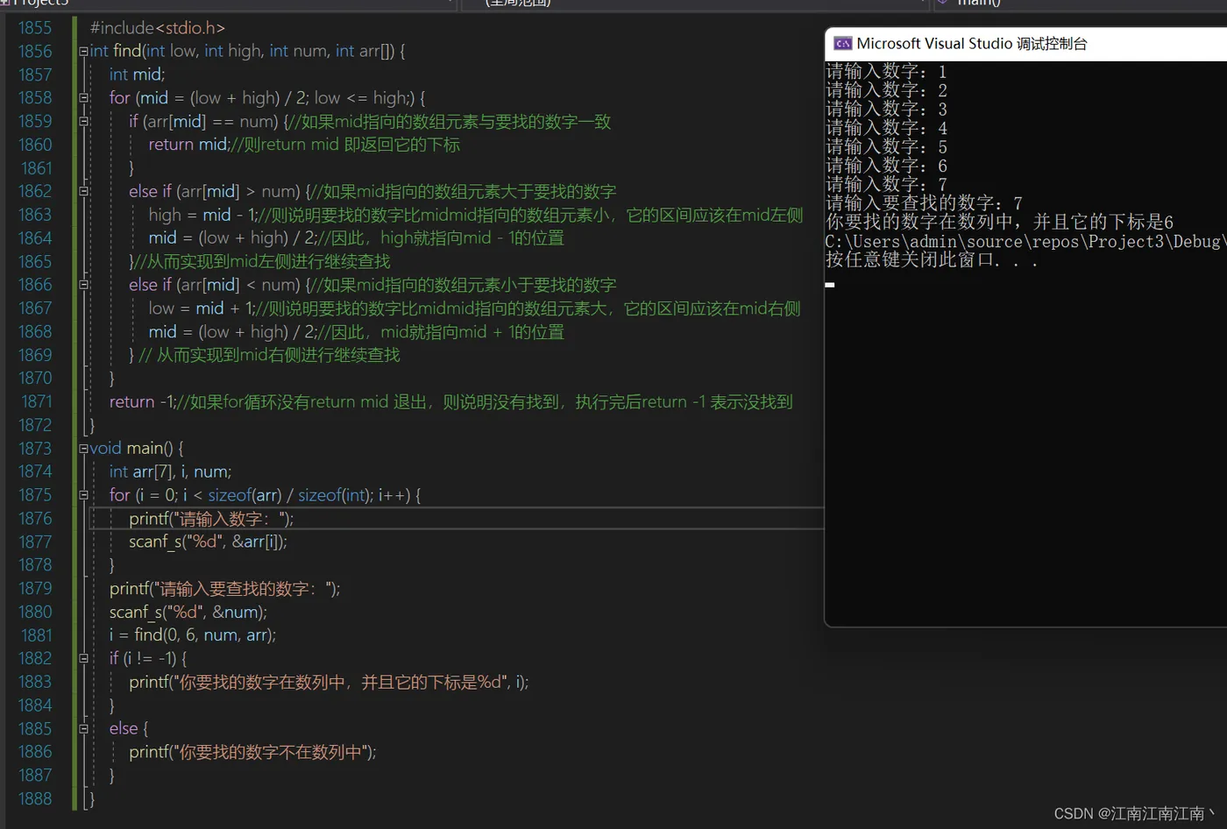Screen dimensions: 1227x829
Task: Click the #include<stdio.h> line
Action: 158,28
